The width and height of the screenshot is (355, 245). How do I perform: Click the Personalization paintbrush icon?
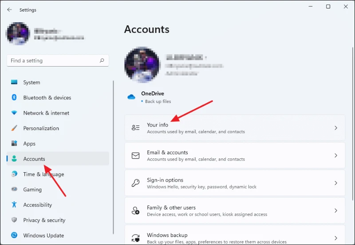tap(14, 128)
